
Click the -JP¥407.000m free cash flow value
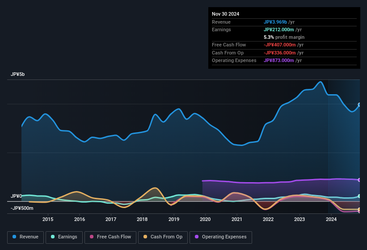(280, 45)
